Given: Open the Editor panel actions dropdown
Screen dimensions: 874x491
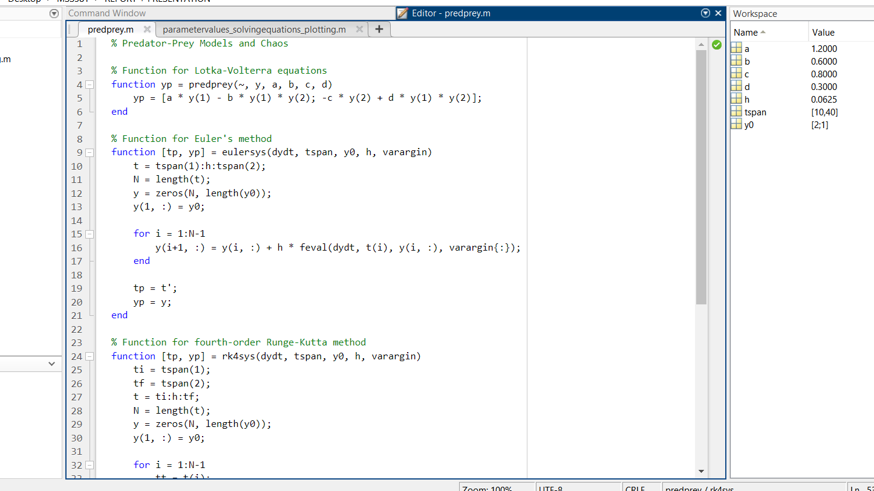Looking at the screenshot, I should (705, 13).
